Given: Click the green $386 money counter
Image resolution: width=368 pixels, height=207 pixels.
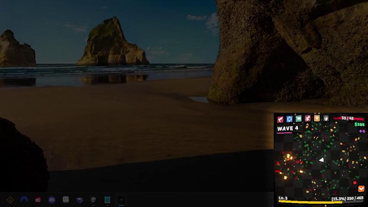Looking at the screenshot, I should click(359, 125).
